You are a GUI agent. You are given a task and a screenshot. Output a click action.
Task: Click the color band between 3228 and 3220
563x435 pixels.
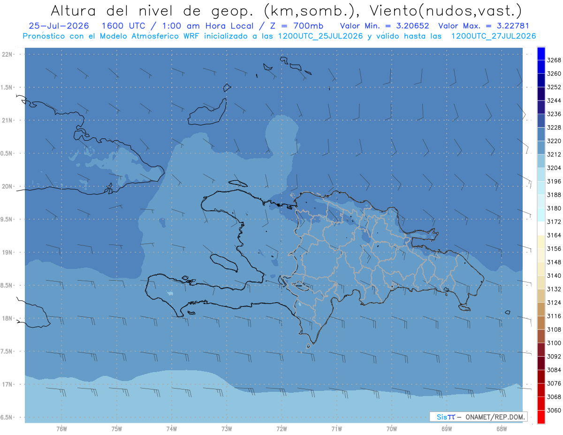pos(540,134)
